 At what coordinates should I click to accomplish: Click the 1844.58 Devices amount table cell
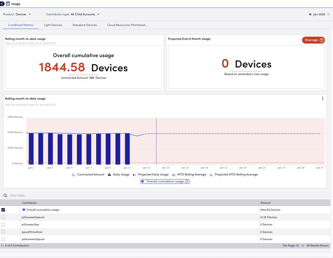[x=270, y=210]
